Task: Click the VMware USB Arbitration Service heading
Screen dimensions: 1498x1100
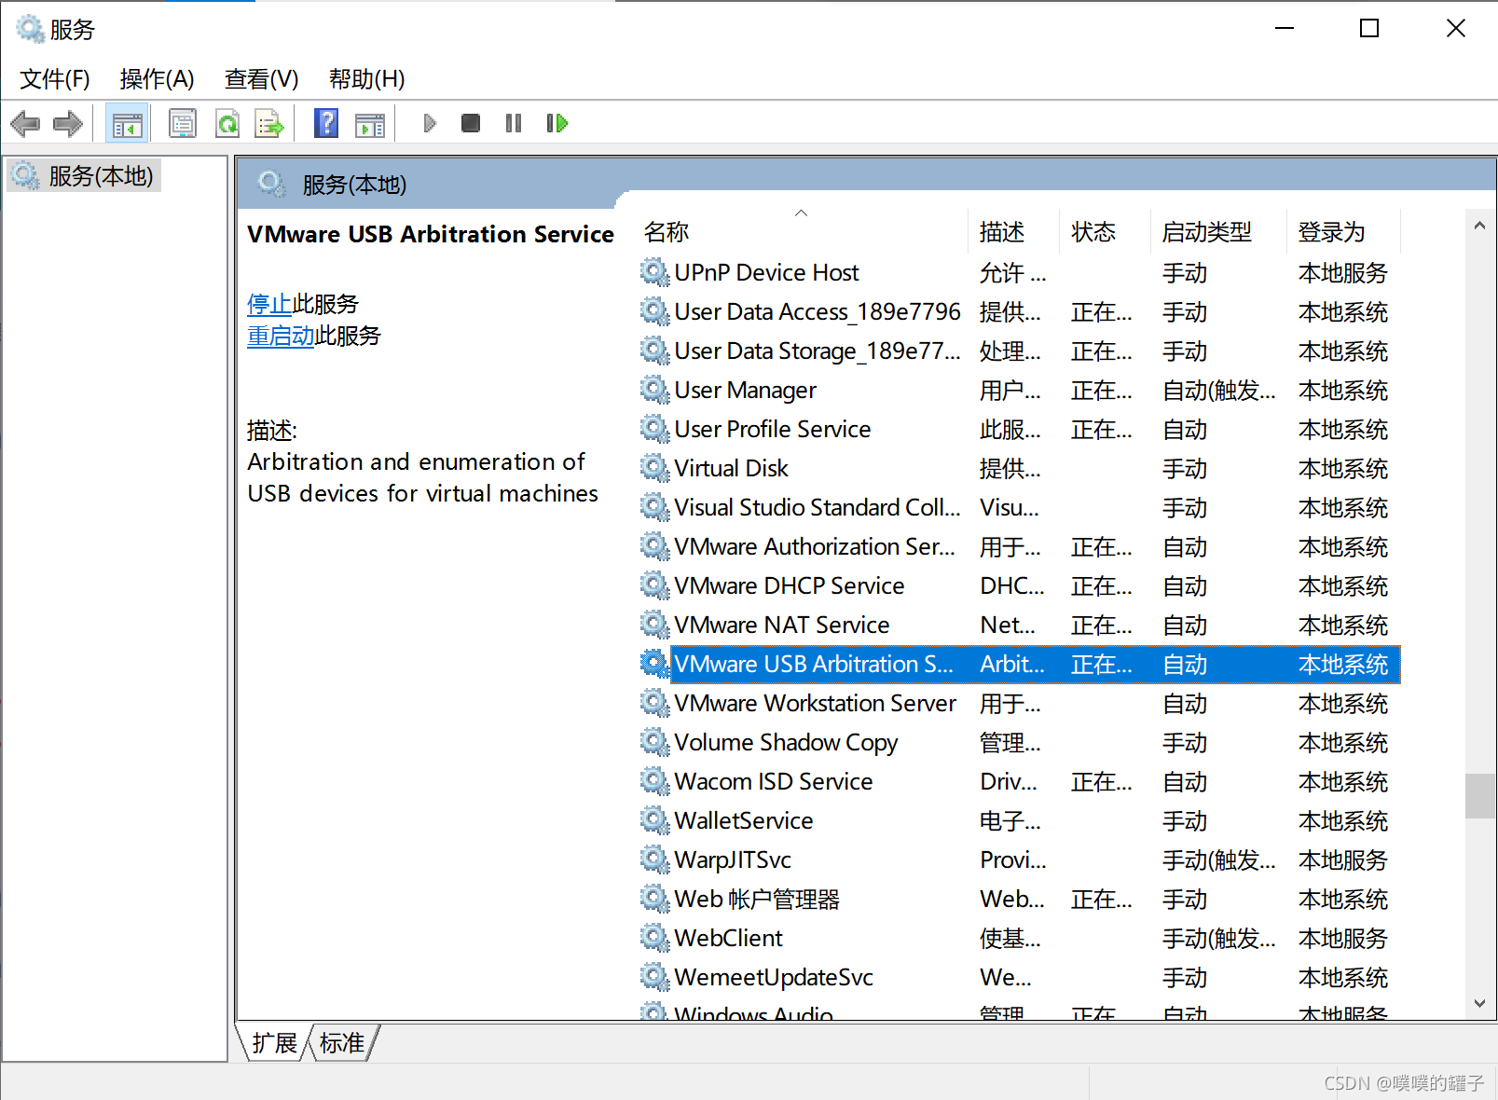Action: 431,233
